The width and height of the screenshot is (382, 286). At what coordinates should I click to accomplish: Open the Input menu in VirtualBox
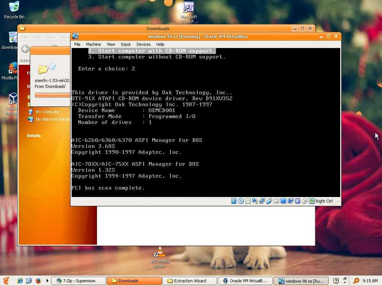126,44
